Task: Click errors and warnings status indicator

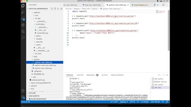Action: (x=26, y=102)
